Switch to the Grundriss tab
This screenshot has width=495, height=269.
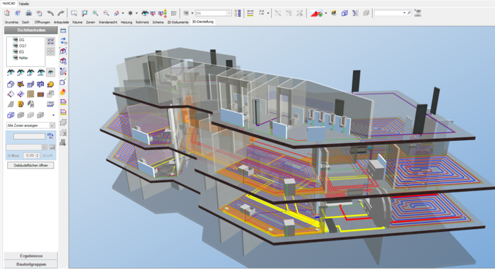point(11,22)
